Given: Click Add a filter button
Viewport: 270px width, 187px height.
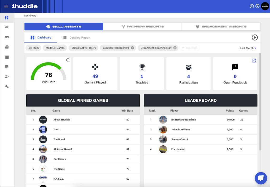Looking at the screenshot, I should pos(190,48).
